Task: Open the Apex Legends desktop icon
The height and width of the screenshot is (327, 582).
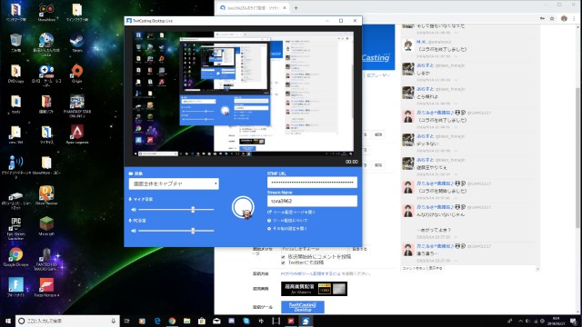Action: tap(76, 134)
